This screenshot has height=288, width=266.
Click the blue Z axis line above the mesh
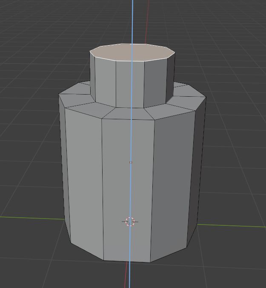[x=132, y=21]
